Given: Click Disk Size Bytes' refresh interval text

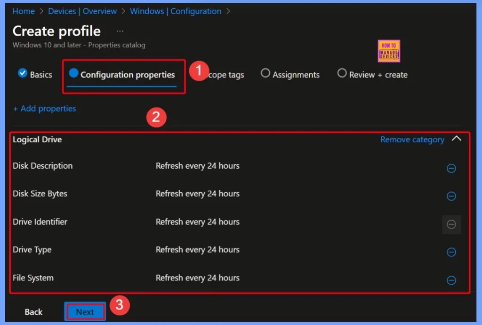Looking at the screenshot, I should pyautogui.click(x=198, y=194).
